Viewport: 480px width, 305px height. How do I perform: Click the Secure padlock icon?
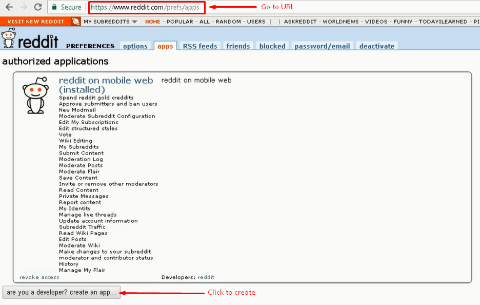(54, 7)
